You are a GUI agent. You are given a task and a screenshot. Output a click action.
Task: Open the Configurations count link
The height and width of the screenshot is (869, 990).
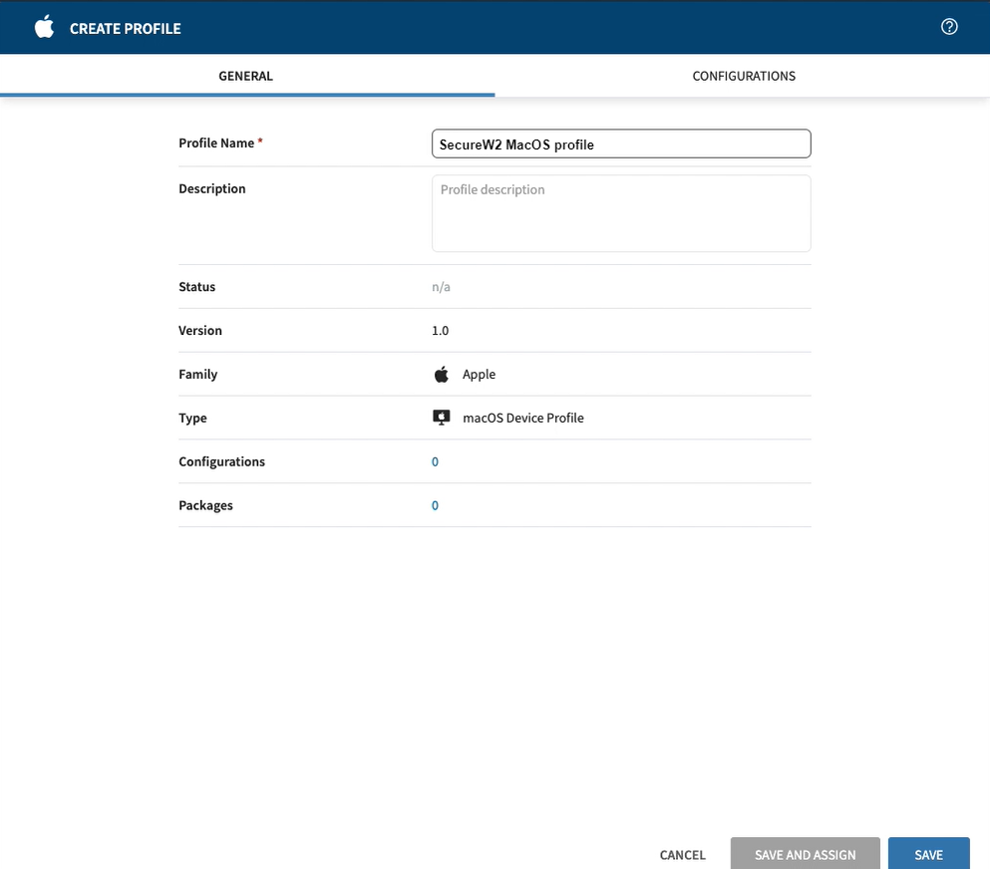pyautogui.click(x=435, y=462)
